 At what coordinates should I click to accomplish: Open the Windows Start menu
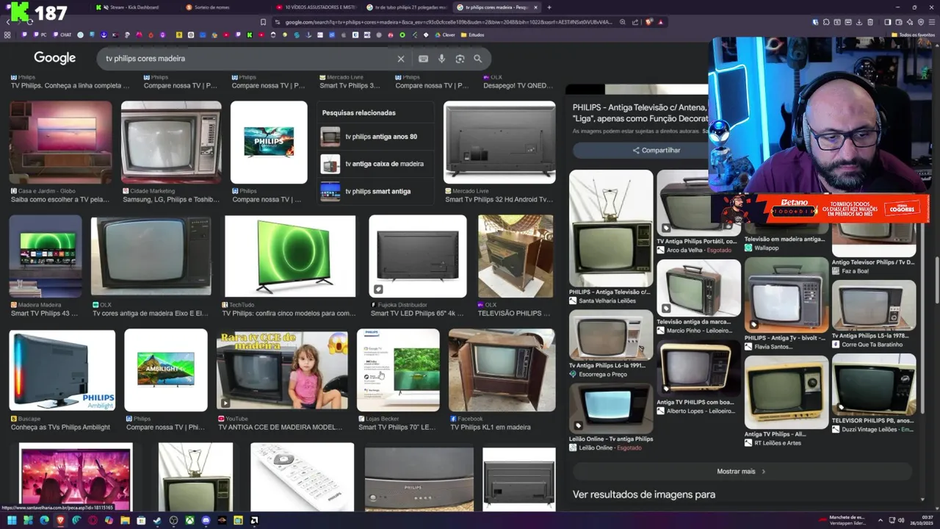click(11, 520)
